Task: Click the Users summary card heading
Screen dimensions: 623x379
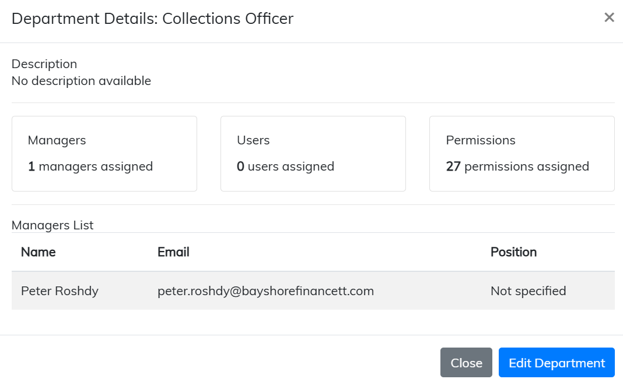Action: click(253, 140)
